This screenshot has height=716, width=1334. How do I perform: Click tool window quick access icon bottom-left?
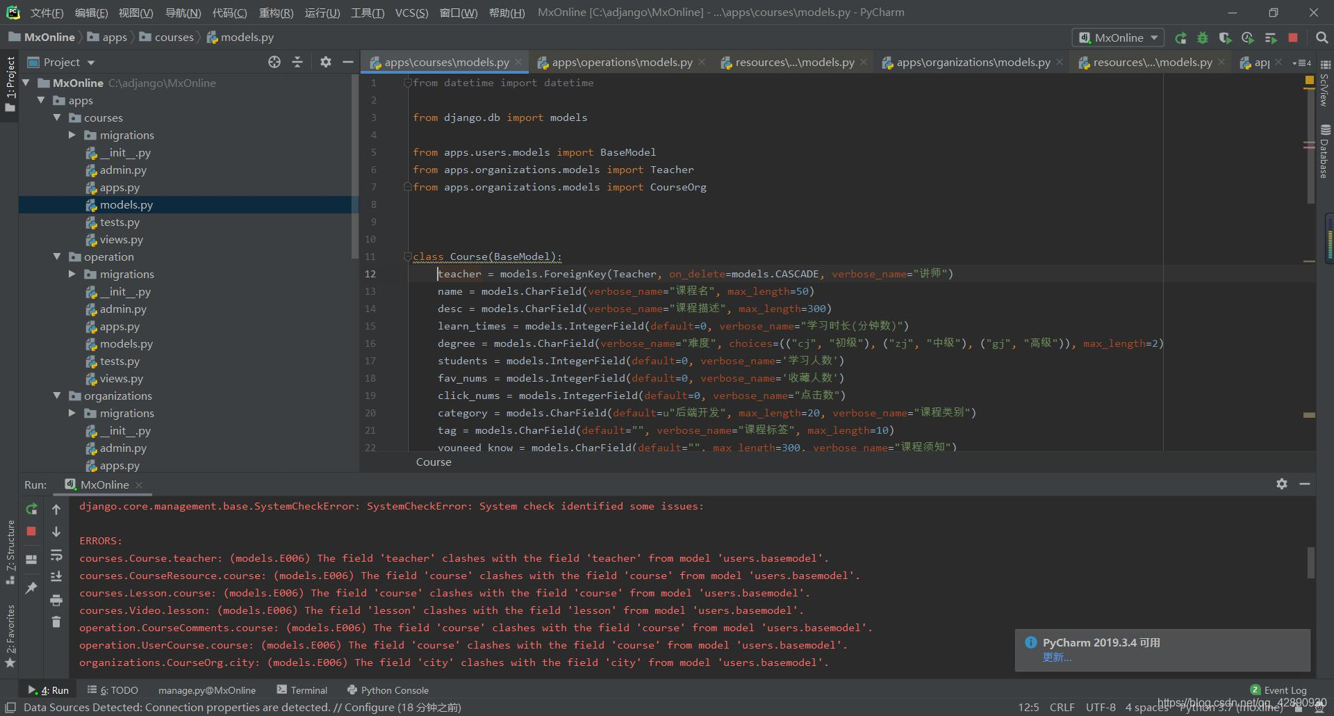coord(10,708)
